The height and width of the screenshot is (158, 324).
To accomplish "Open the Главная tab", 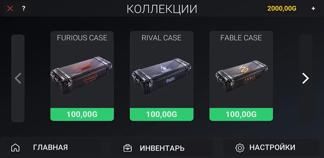I will (x=50, y=148).
